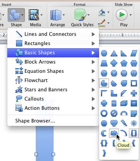Pick the Sun shape
140x161 pixels.
134,123
